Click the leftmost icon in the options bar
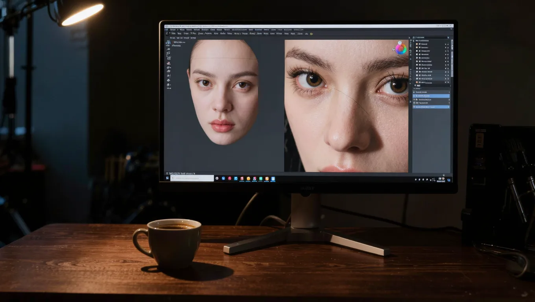Viewport: 535px width, 302px height. (167, 33)
